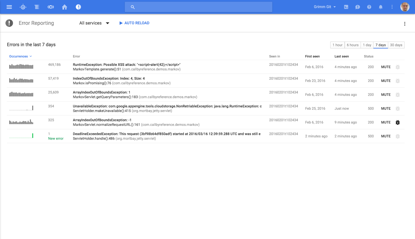Select the 1 day time range
This screenshot has width=415, height=239.
click(367, 45)
